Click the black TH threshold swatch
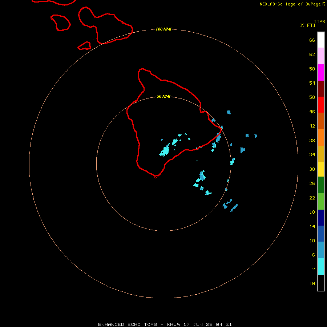Screen dimensions: 327x327 (321, 283)
